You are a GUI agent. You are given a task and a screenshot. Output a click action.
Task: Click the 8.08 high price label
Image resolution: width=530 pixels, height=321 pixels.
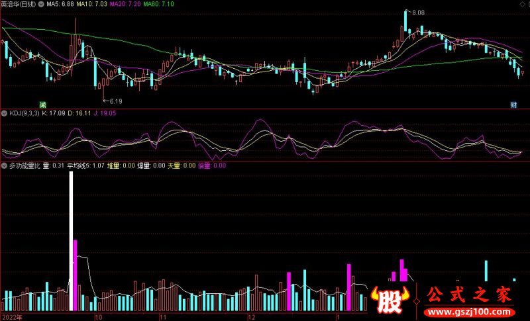[x=418, y=13]
